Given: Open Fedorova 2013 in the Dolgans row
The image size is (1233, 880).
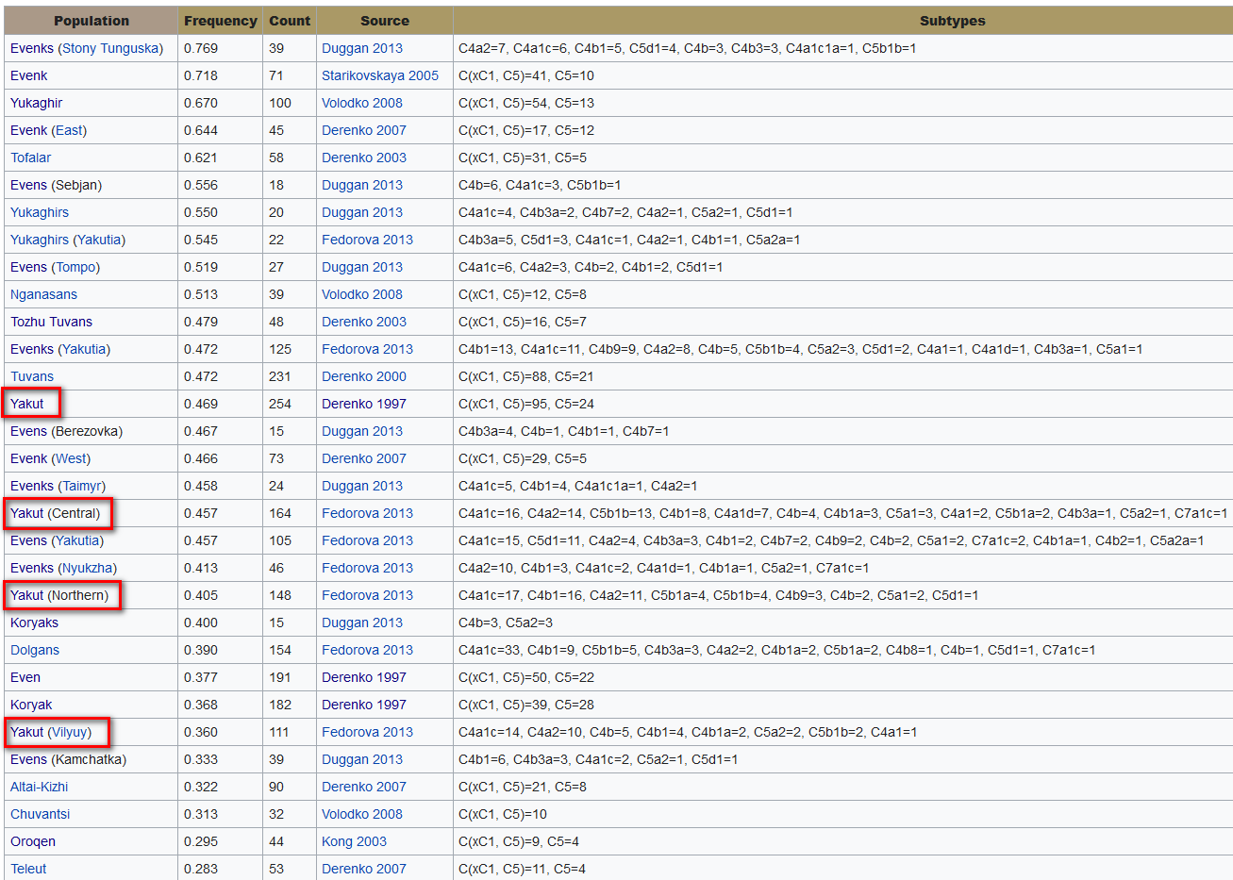Looking at the screenshot, I should (367, 650).
